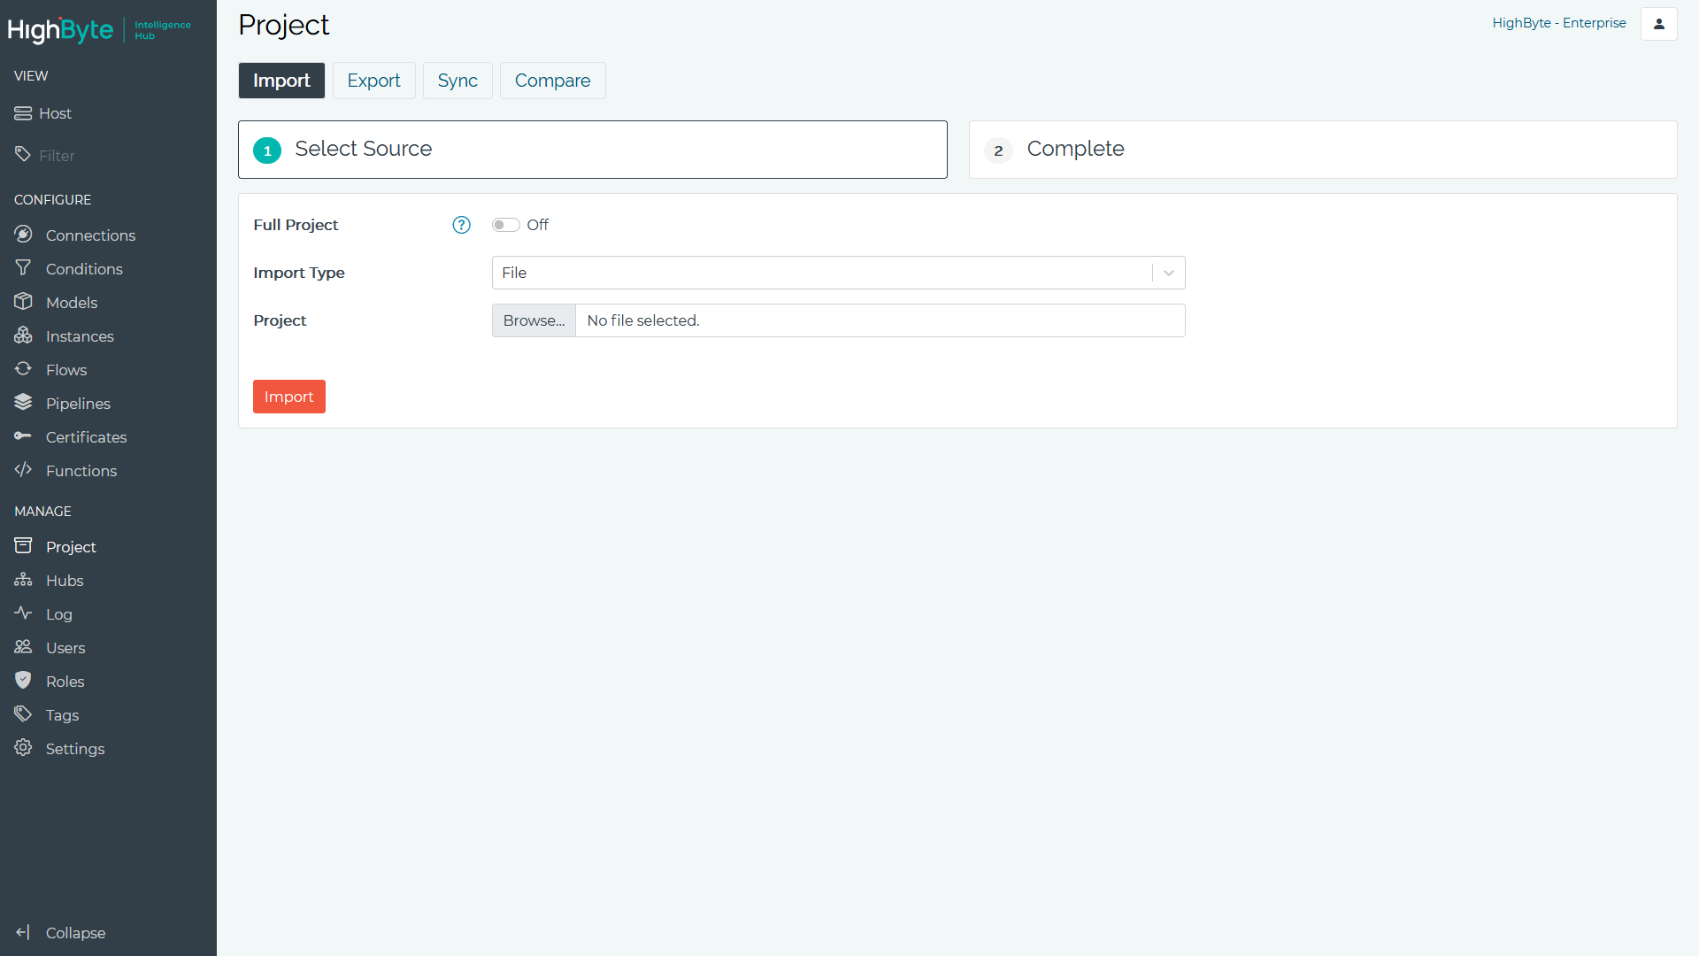Click the Log label in sidebar
1699x956 pixels.
click(59, 614)
